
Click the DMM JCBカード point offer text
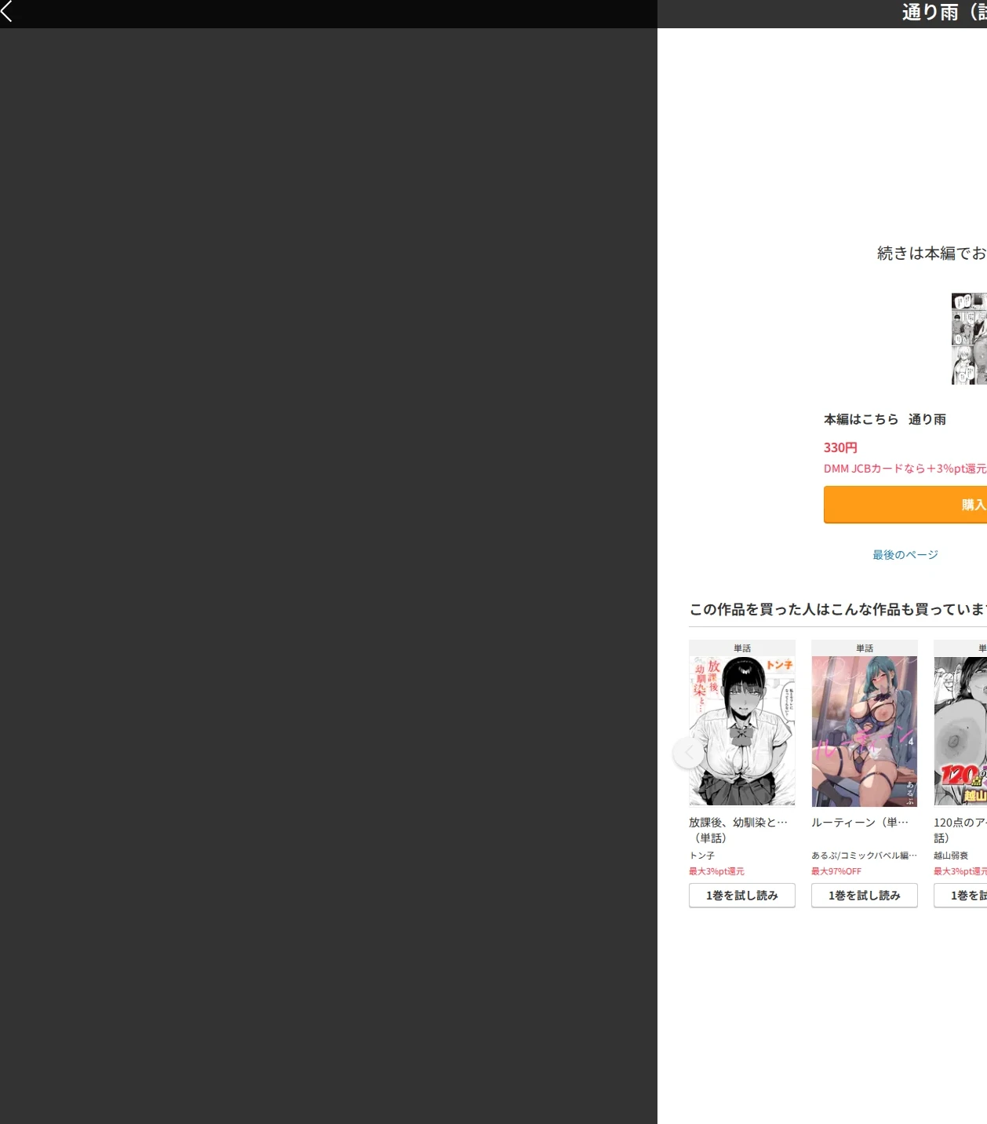pyautogui.click(x=905, y=469)
